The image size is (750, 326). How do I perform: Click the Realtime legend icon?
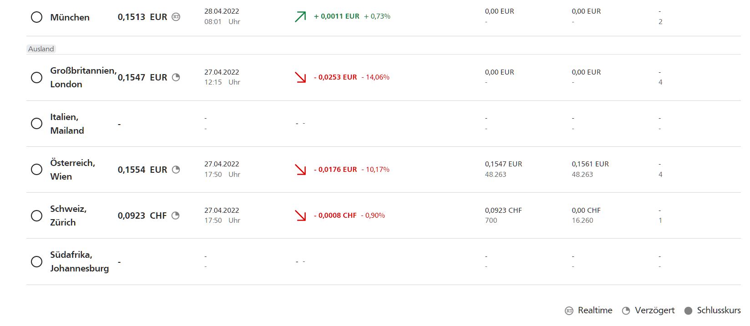569,311
